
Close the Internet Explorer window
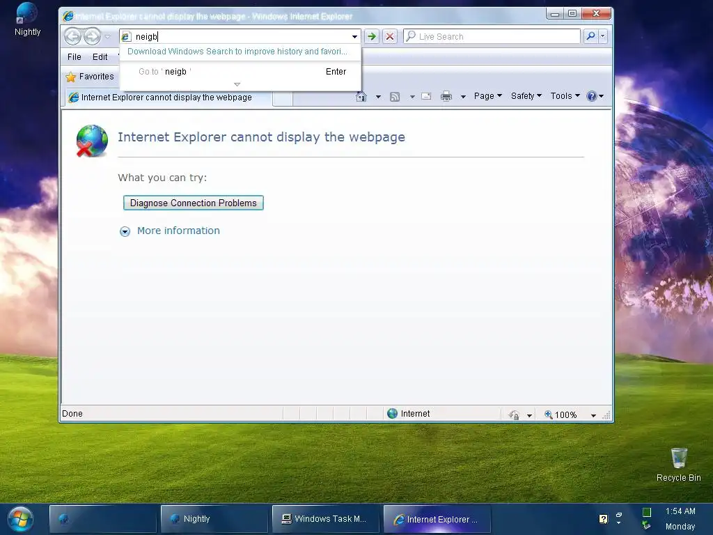[596, 14]
